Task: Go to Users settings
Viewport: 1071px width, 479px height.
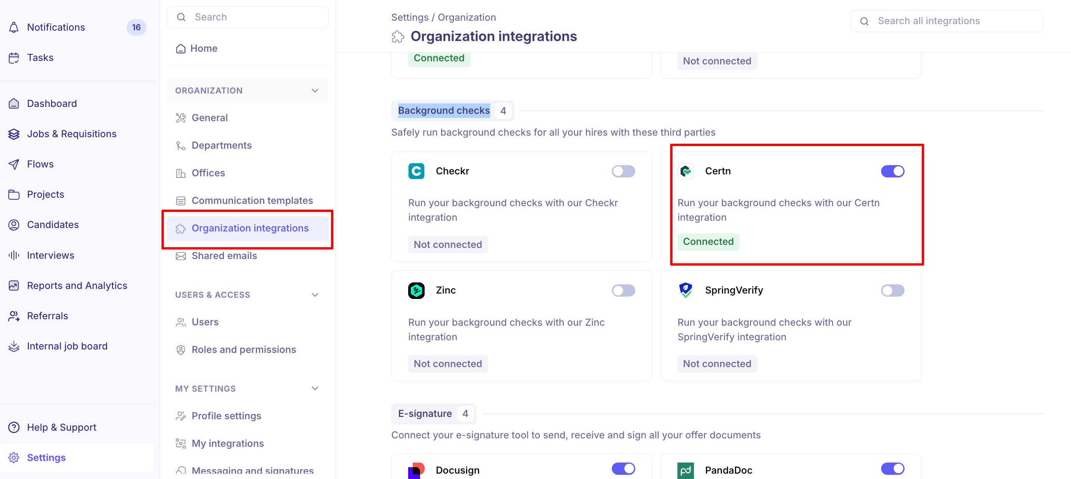Action: (247, 322)
